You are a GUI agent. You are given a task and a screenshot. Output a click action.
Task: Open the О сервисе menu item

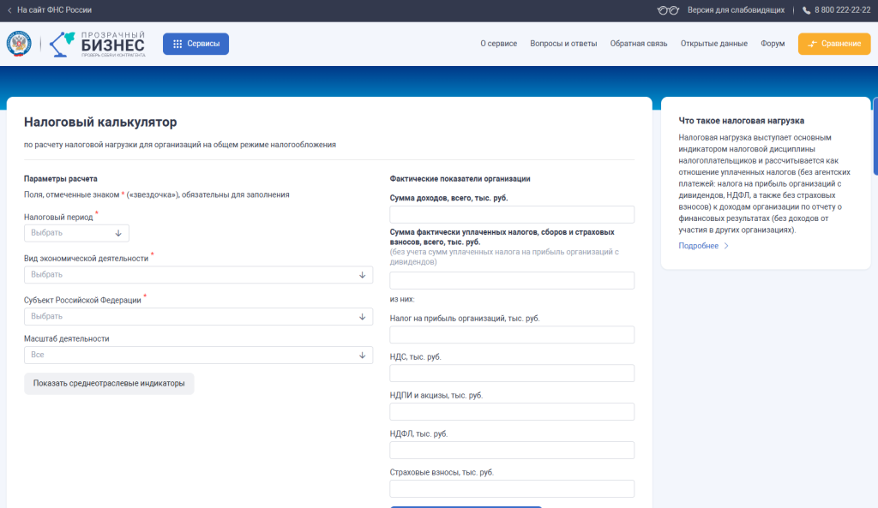click(498, 44)
